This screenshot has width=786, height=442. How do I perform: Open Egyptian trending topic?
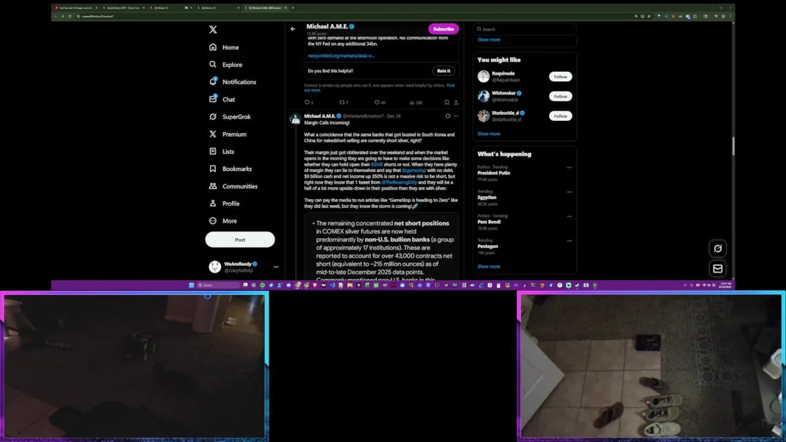(487, 198)
